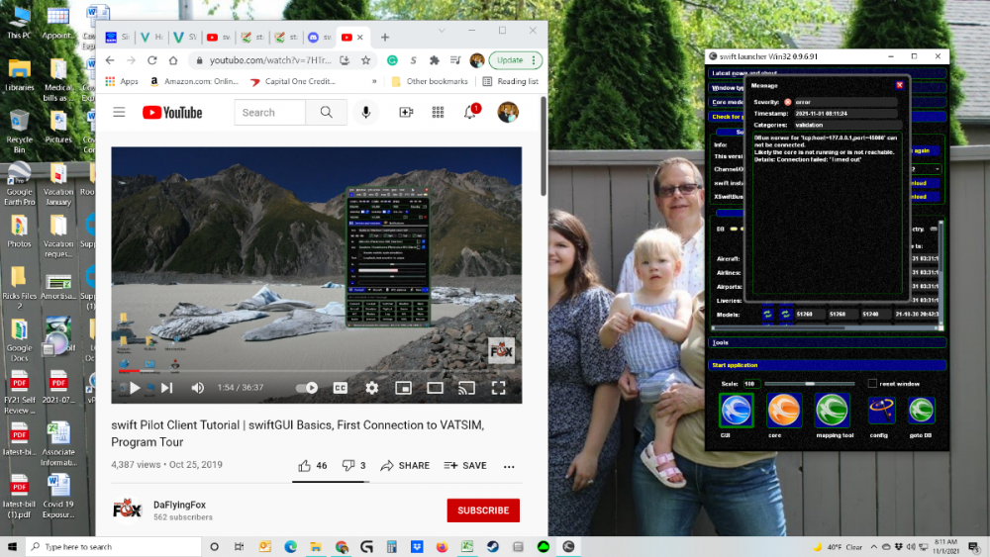This screenshot has width=990, height=557.
Task: Cast the video with Play on TV
Action: pyautogui.click(x=466, y=388)
